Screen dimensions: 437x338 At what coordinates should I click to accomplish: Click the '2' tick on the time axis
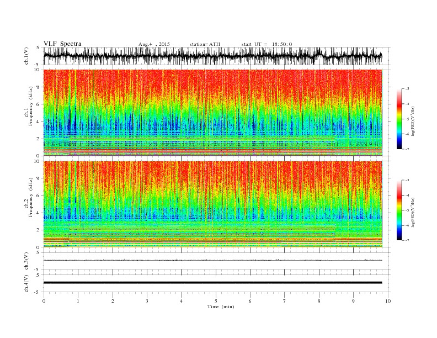point(113,301)
